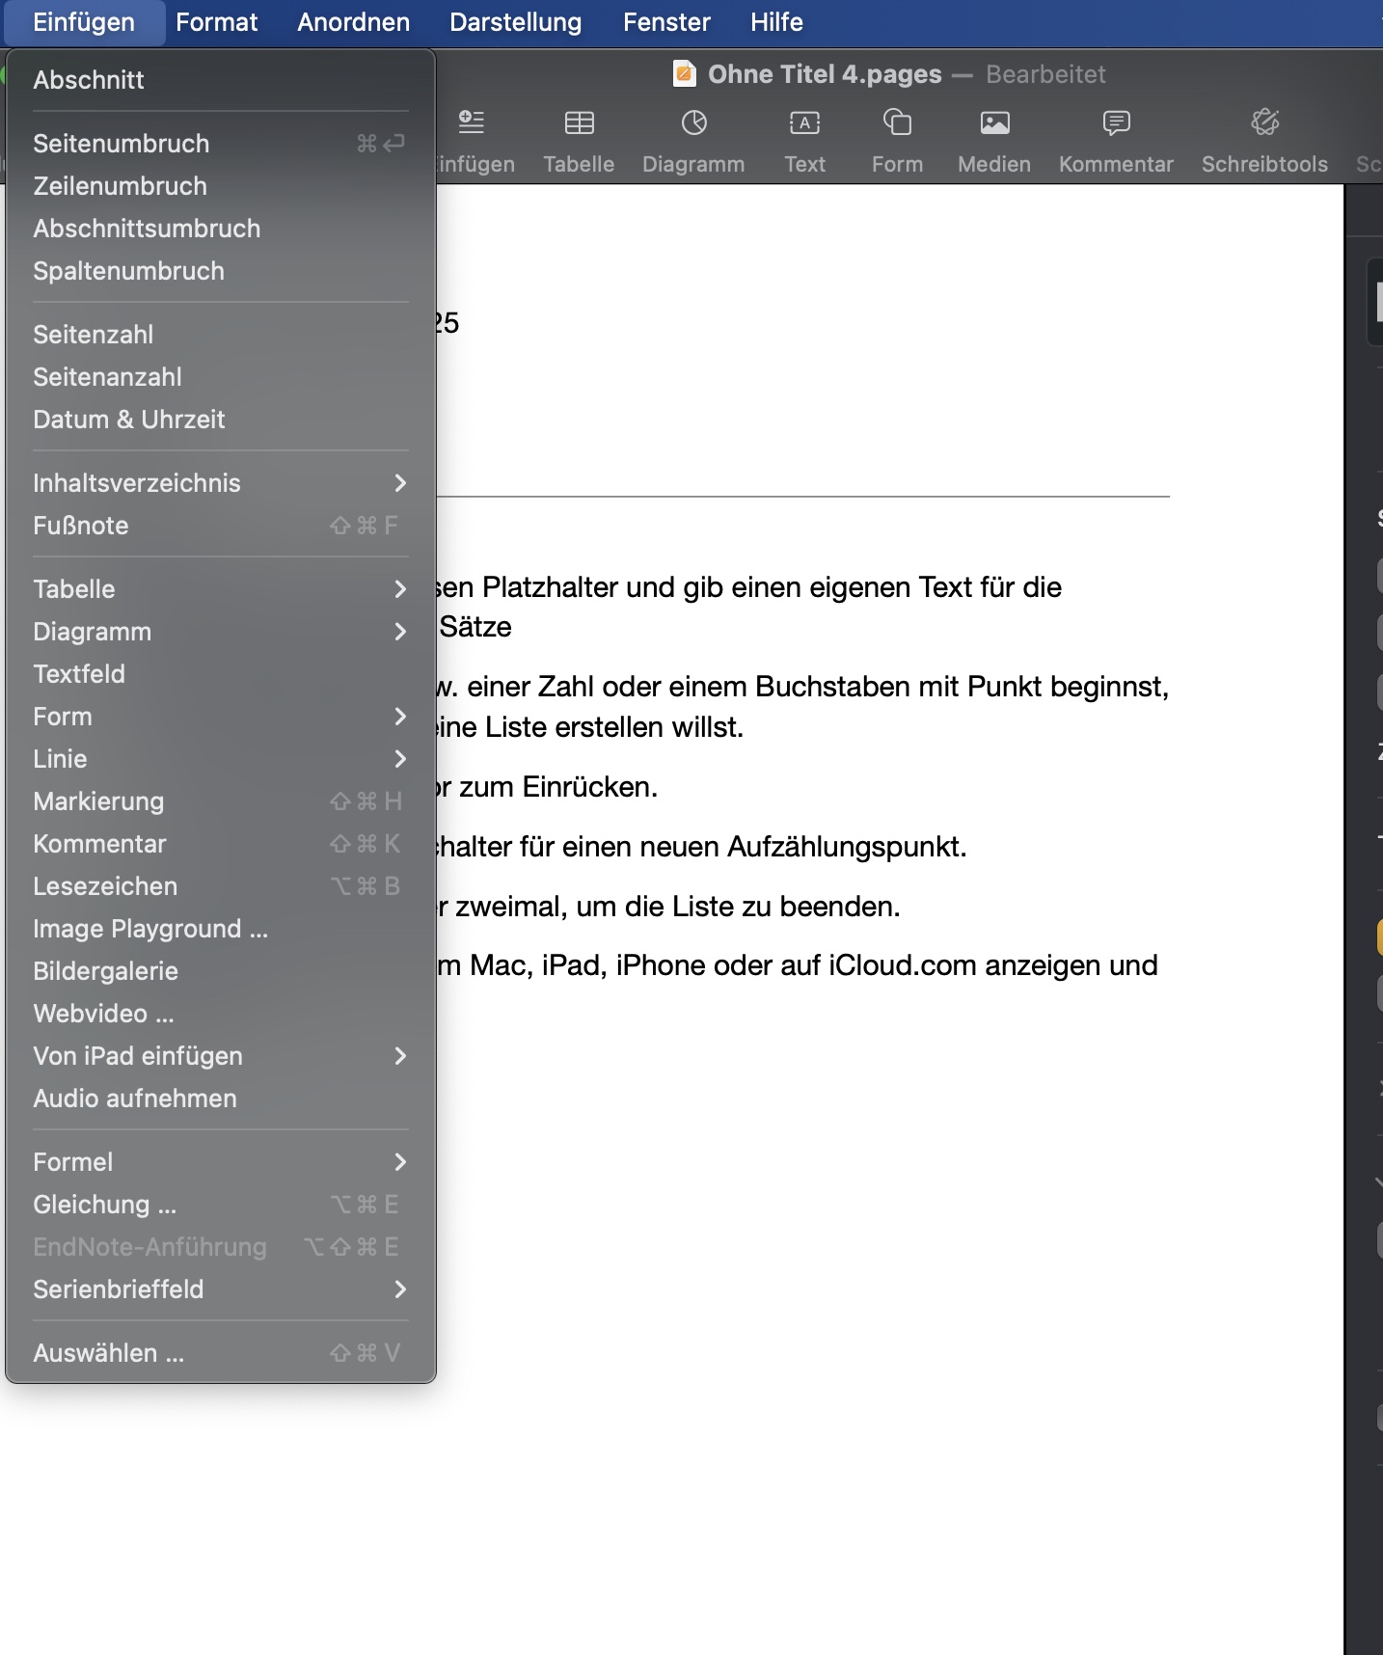This screenshot has height=1655, width=1383.
Task: Click text line ending 'zum Einrücken.'
Action: coord(547,787)
